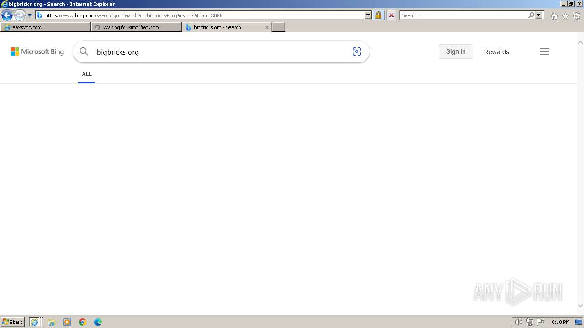Viewport: 584px width, 328px height.
Task: Click the network tray icon
Action: click(530, 322)
